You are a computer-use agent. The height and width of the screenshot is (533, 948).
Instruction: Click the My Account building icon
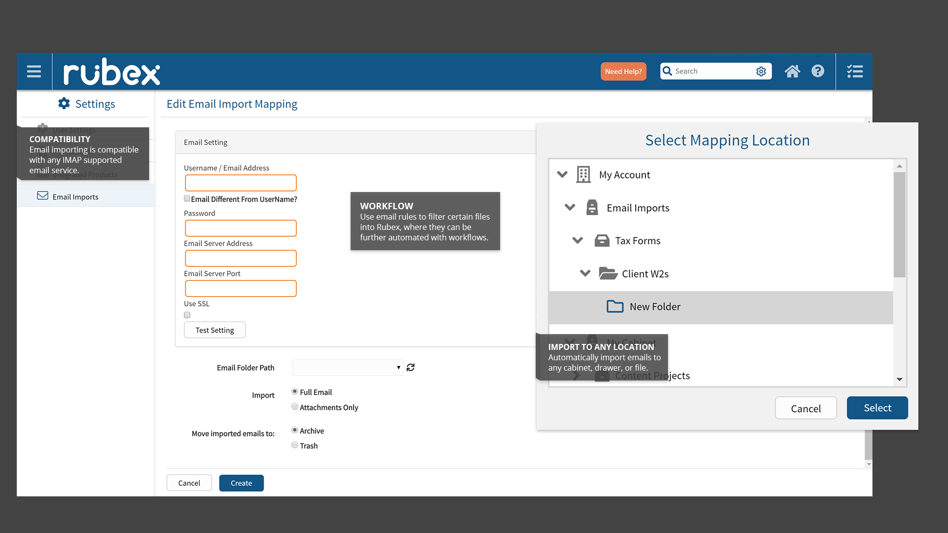pos(583,174)
